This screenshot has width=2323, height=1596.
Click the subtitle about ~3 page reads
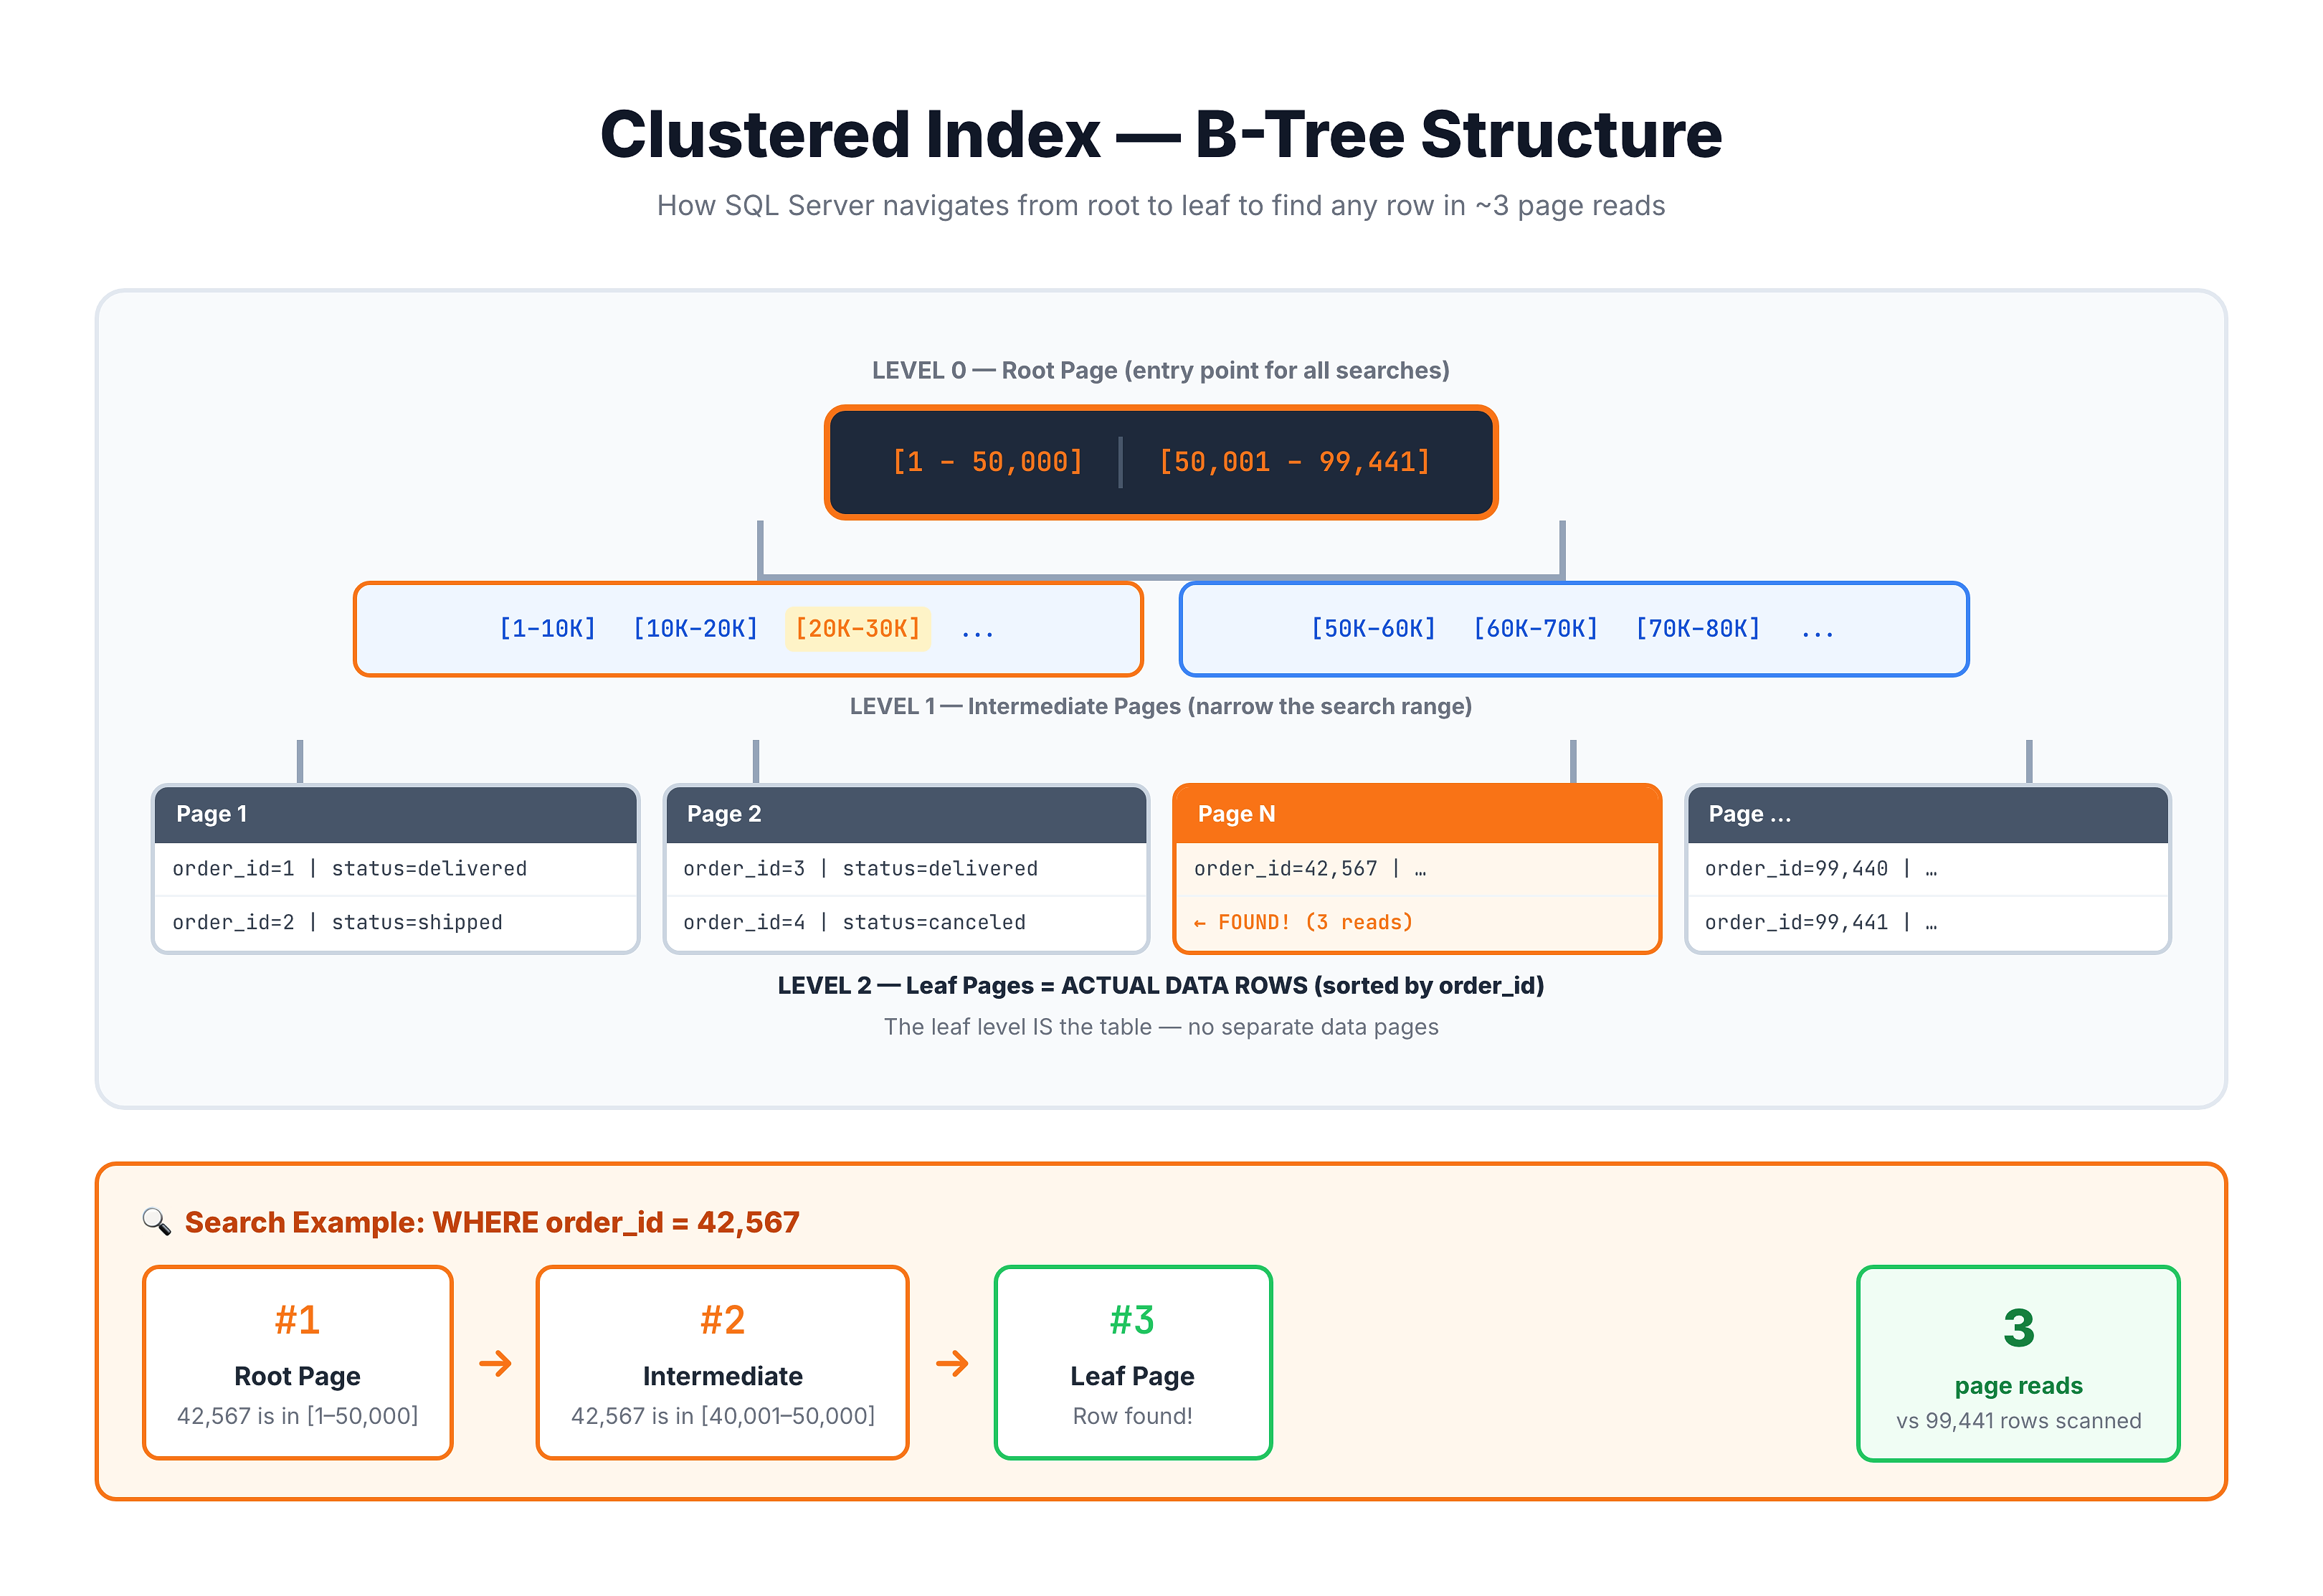[x=1161, y=206]
